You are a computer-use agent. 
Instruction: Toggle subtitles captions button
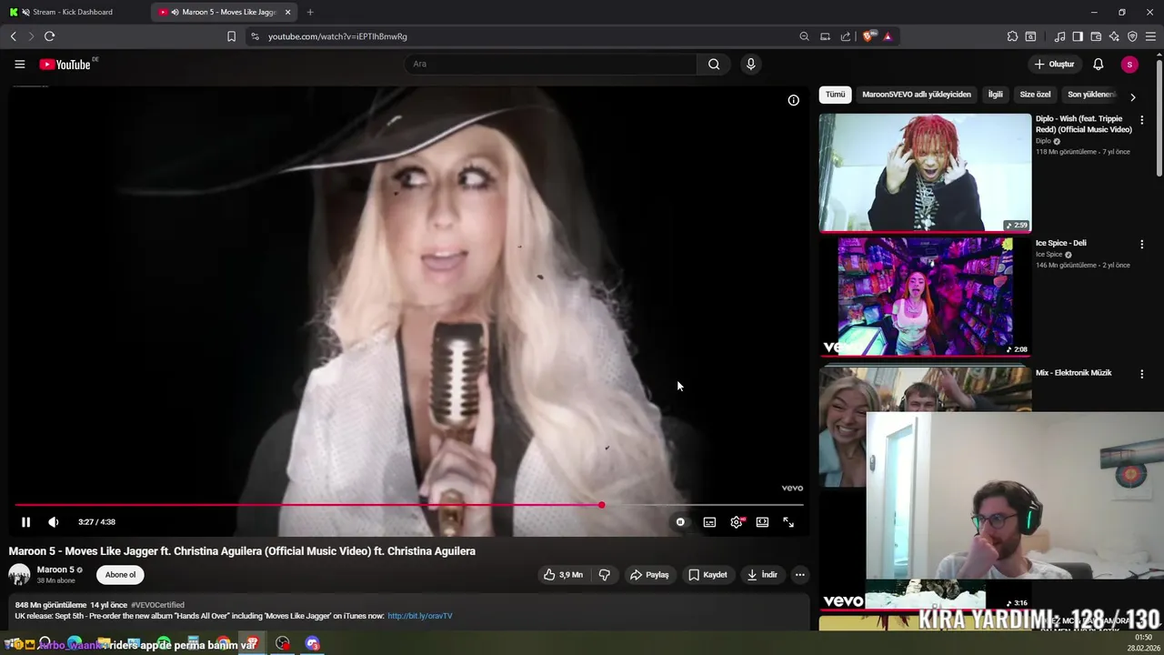pos(709,522)
